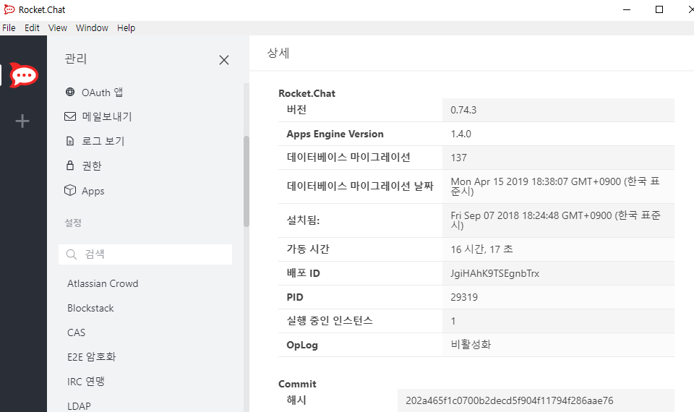Open IRC 연맹 settings

pyautogui.click(x=86, y=382)
